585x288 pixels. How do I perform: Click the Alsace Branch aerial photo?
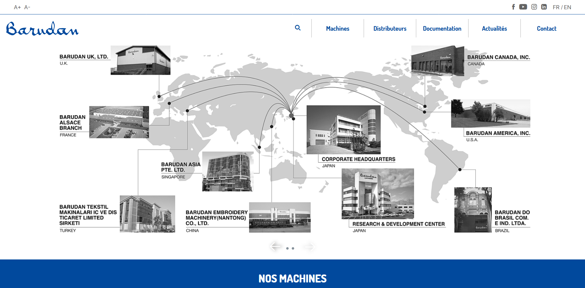tap(119, 122)
